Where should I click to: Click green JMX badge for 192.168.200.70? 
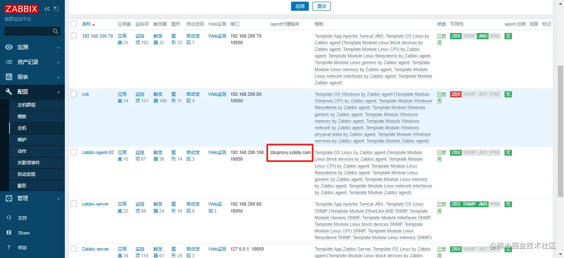point(483,36)
